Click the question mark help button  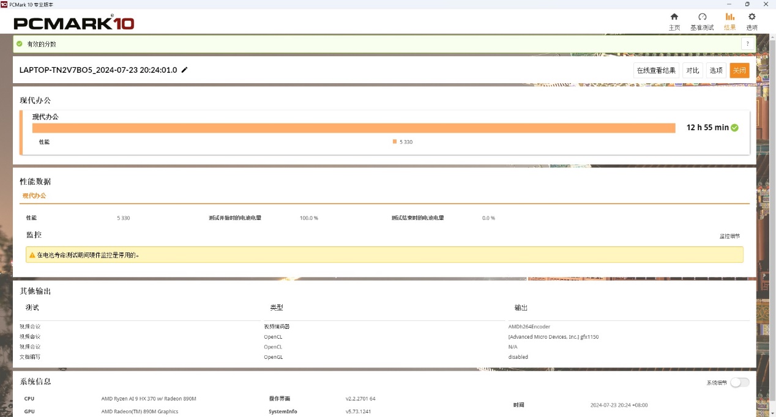click(x=747, y=44)
